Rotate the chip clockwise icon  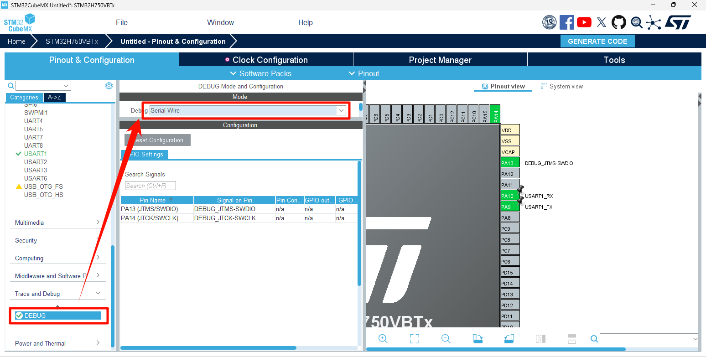coord(478,339)
